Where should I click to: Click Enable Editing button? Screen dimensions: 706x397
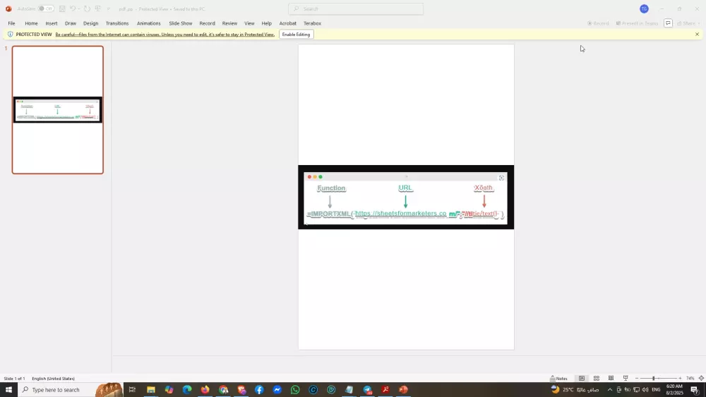(x=297, y=34)
